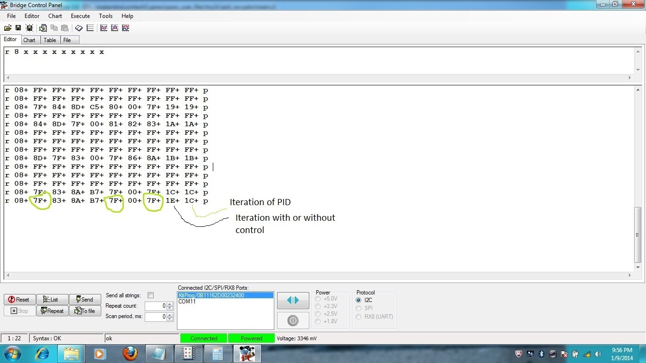Click the Save file floppy icon
The height and width of the screenshot is (363, 646).
(x=18, y=28)
